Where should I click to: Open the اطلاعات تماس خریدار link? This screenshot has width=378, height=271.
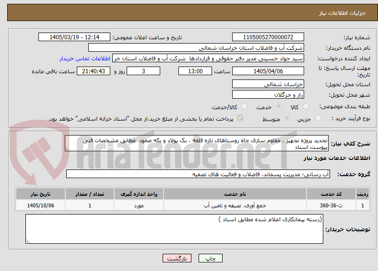pos(85,58)
